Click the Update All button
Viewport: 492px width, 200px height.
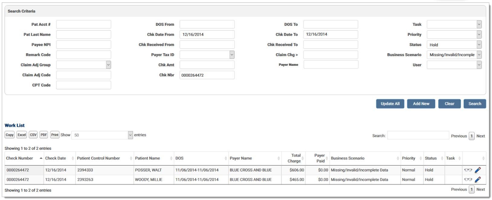[390, 104]
